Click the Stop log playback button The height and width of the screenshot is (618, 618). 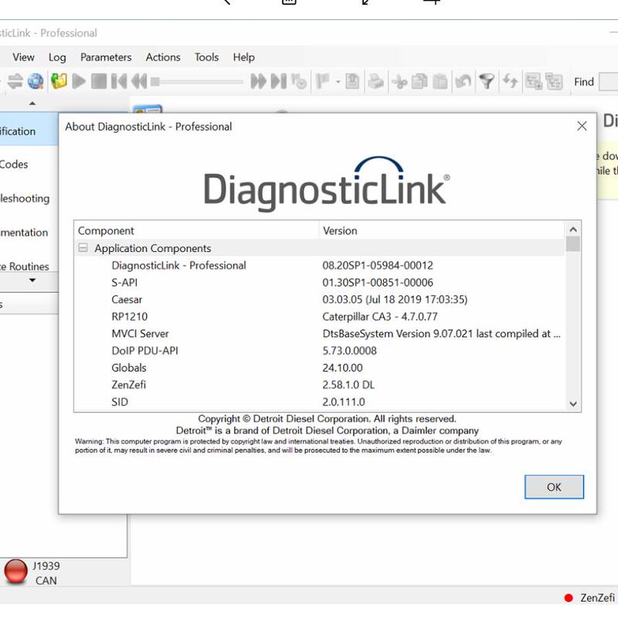[99, 82]
